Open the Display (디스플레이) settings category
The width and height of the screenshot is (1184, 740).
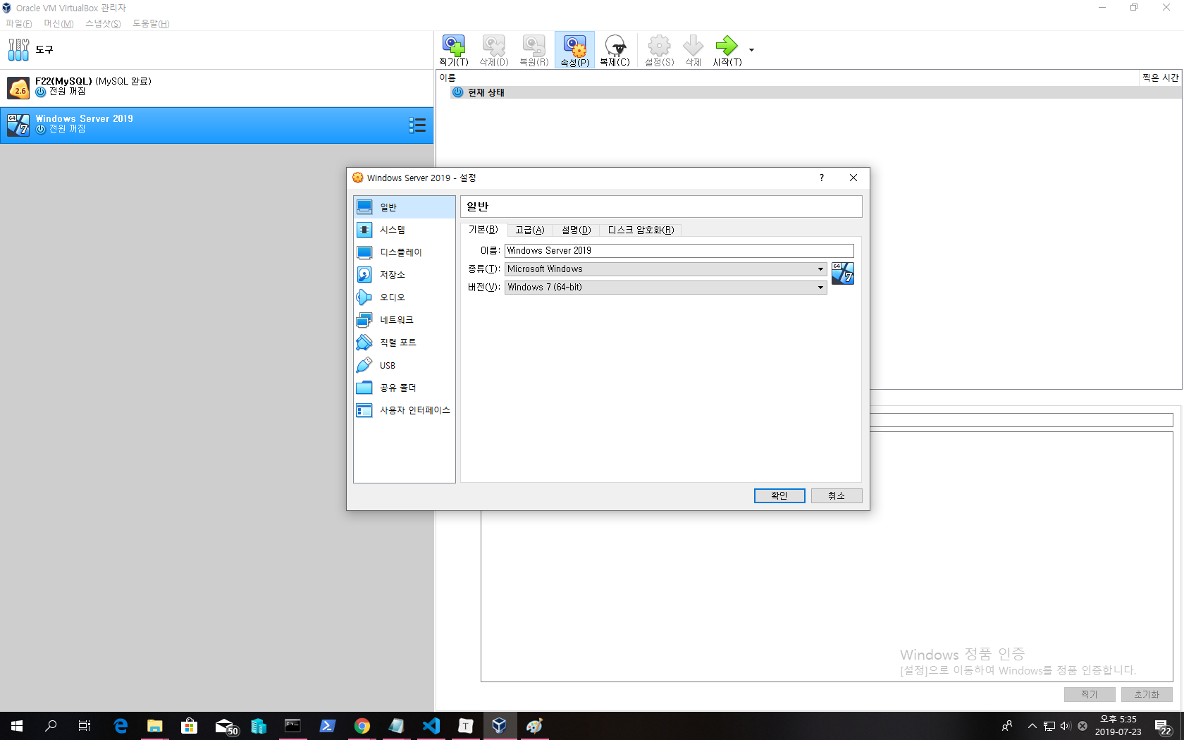404,252
